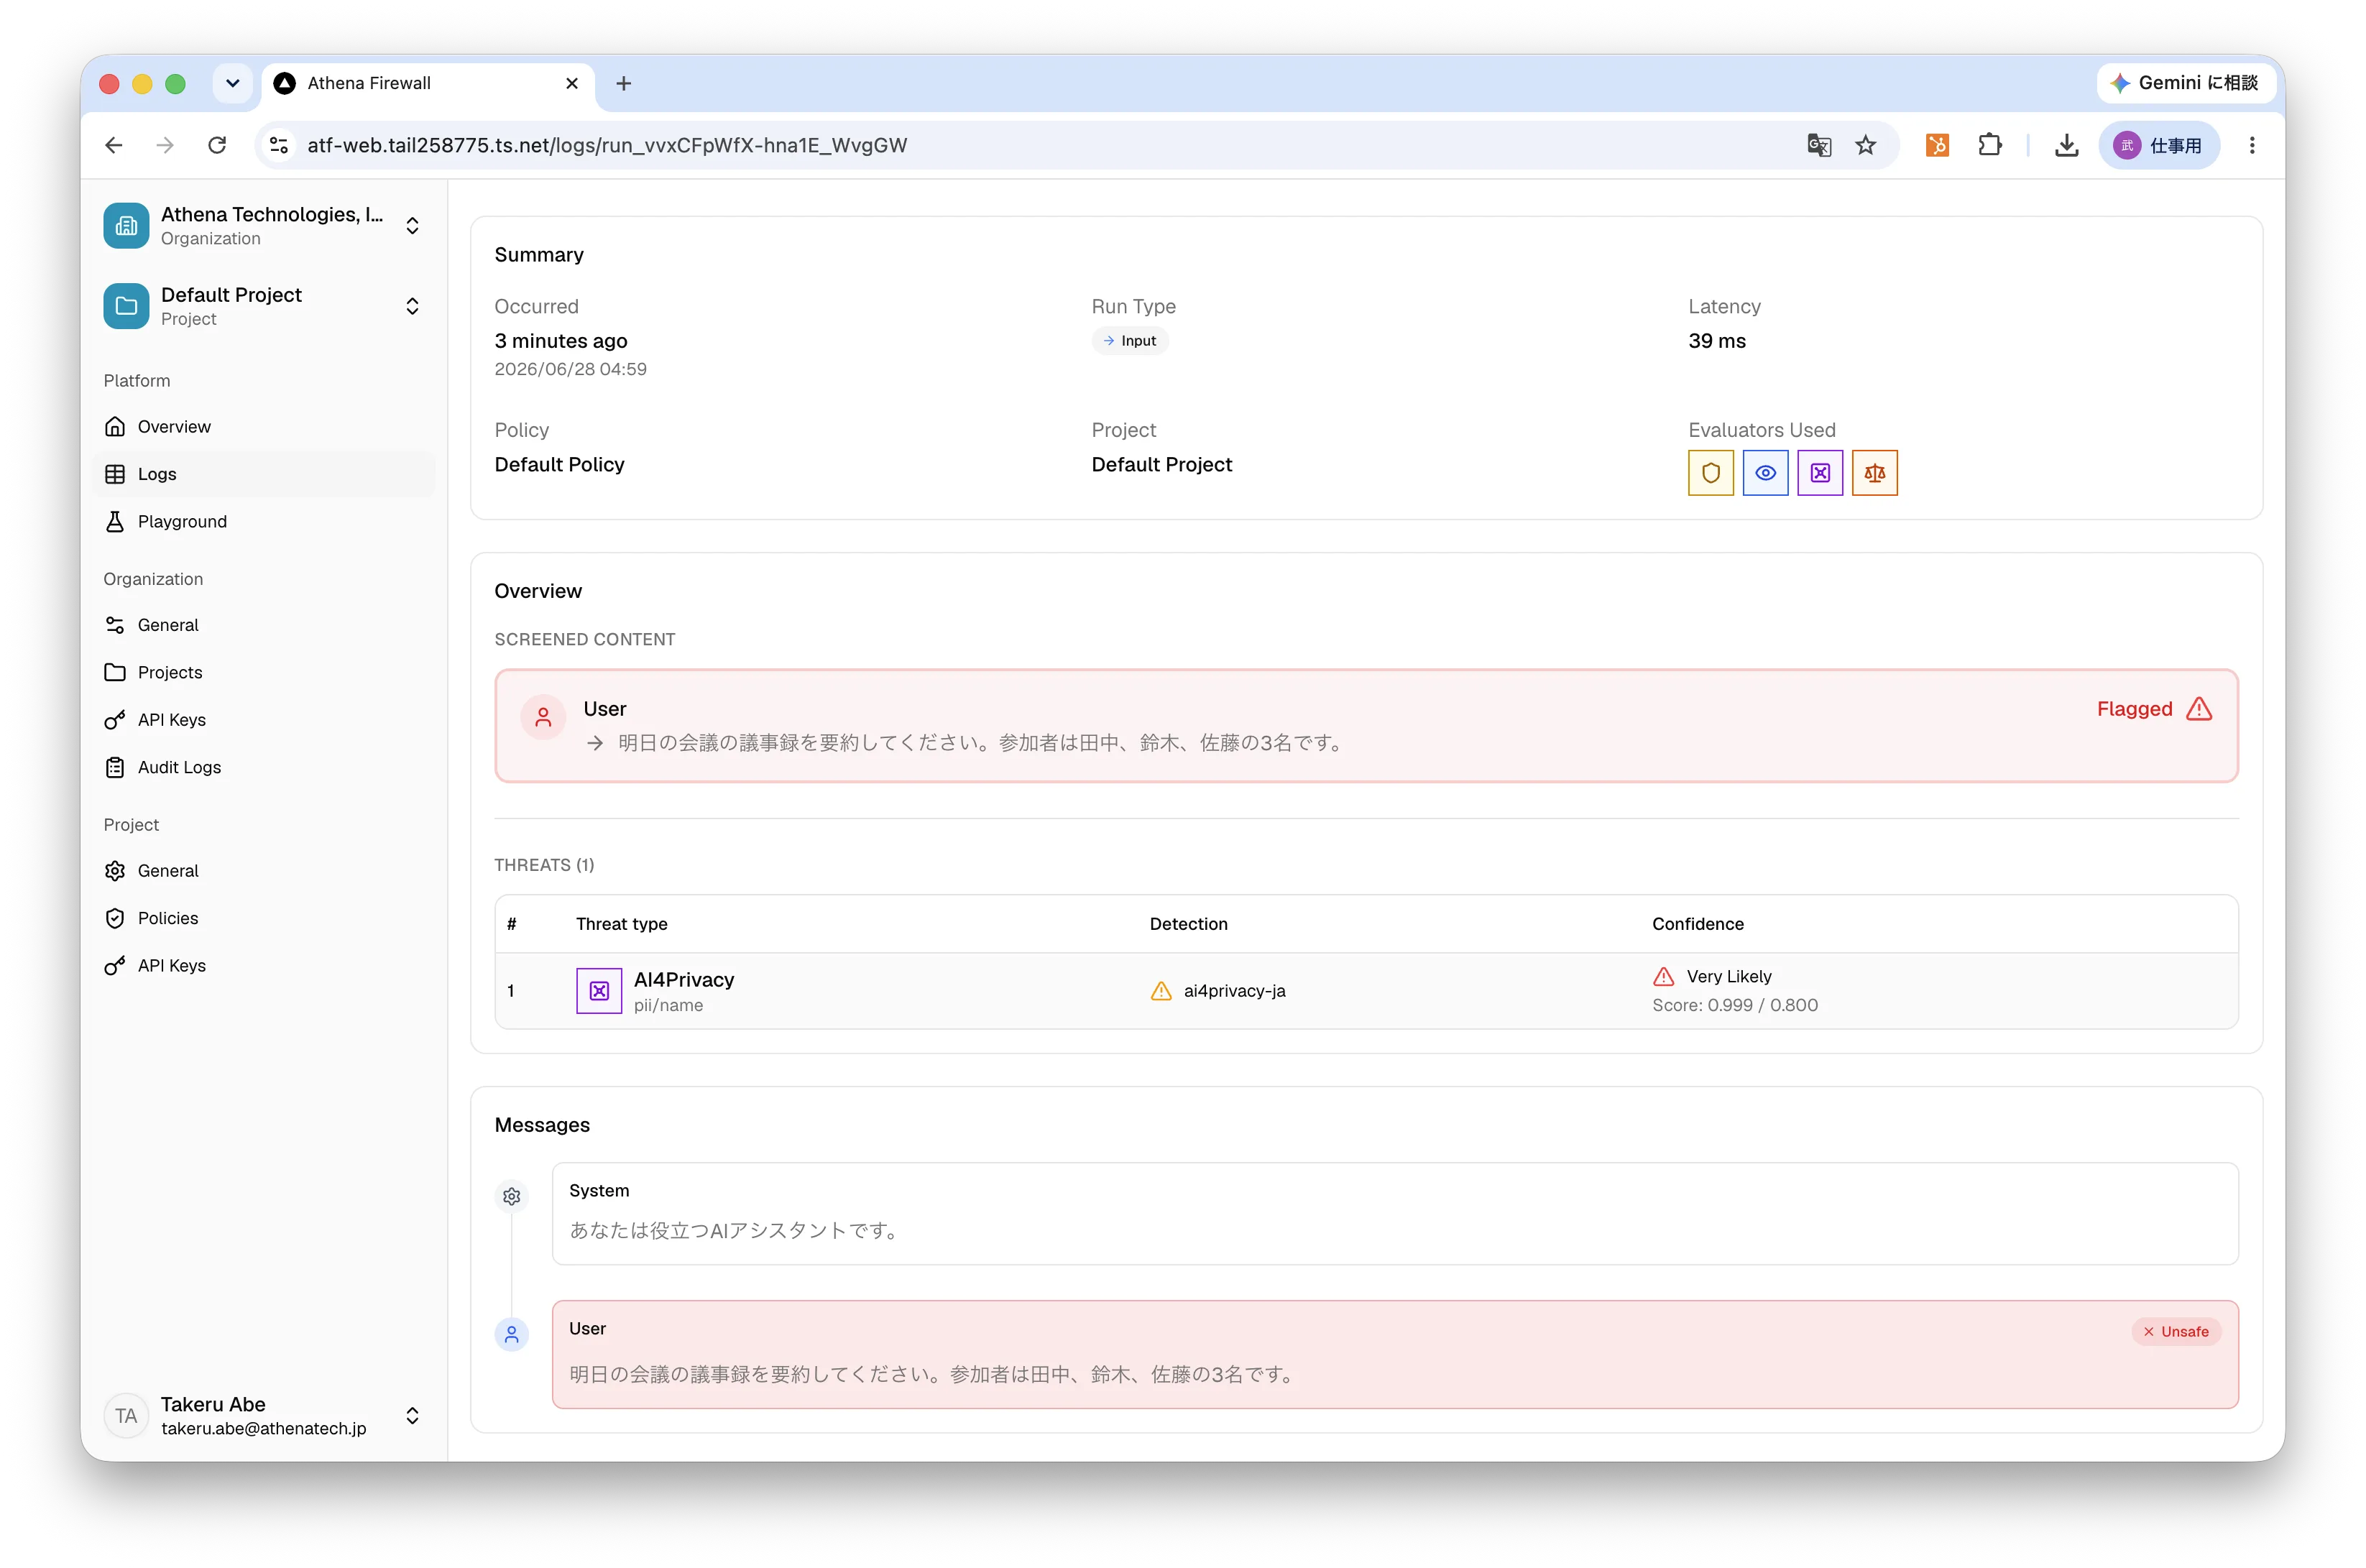
Task: Click the Score: 0.999 / 0.800 text
Action: [1735, 1005]
